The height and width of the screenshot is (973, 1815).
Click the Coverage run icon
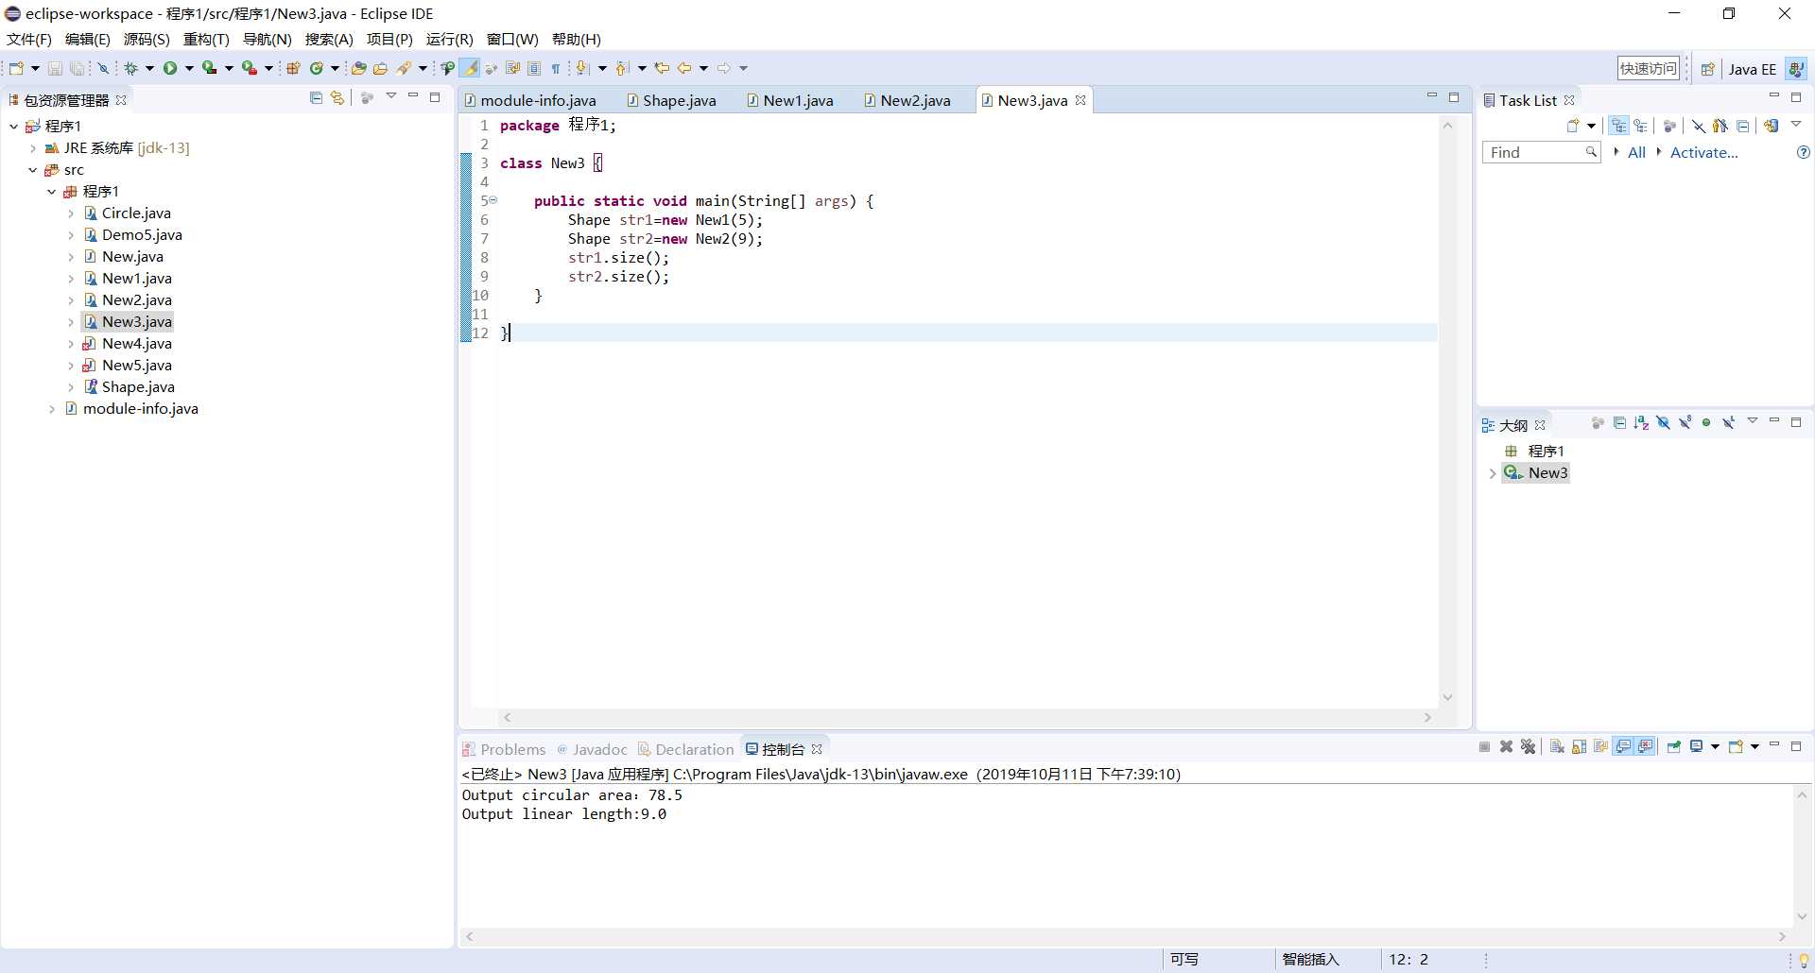(210, 68)
